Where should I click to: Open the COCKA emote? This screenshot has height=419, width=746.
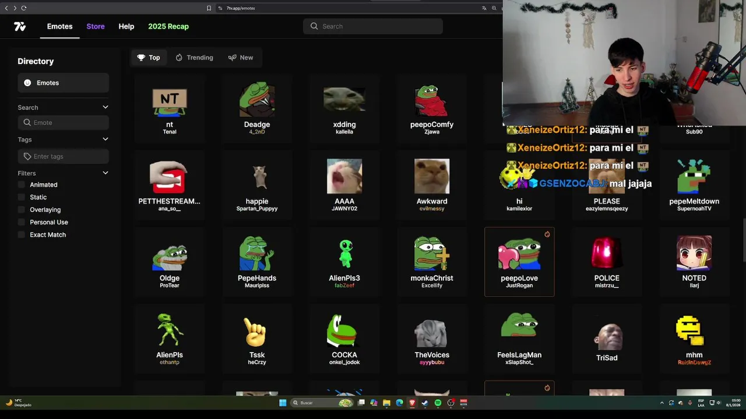tap(344, 339)
